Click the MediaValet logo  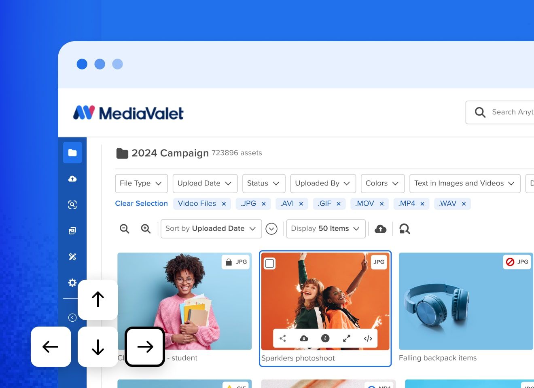tap(128, 113)
